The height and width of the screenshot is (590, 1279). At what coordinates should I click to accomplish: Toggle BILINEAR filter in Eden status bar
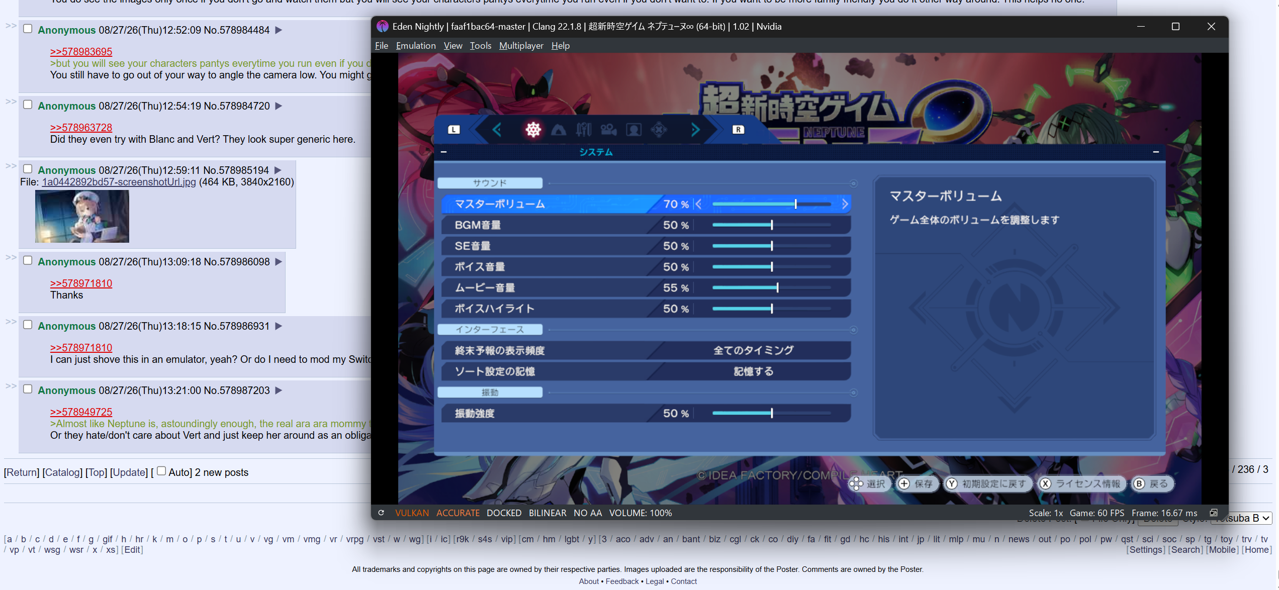pyautogui.click(x=547, y=513)
